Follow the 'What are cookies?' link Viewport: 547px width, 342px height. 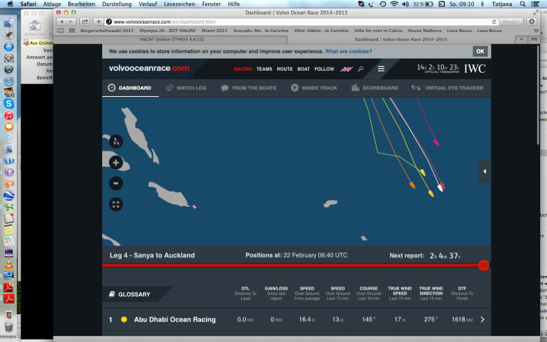click(349, 51)
